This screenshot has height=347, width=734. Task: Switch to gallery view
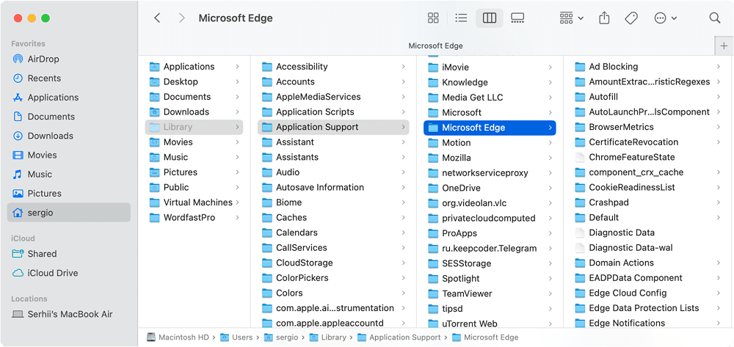[x=517, y=18]
